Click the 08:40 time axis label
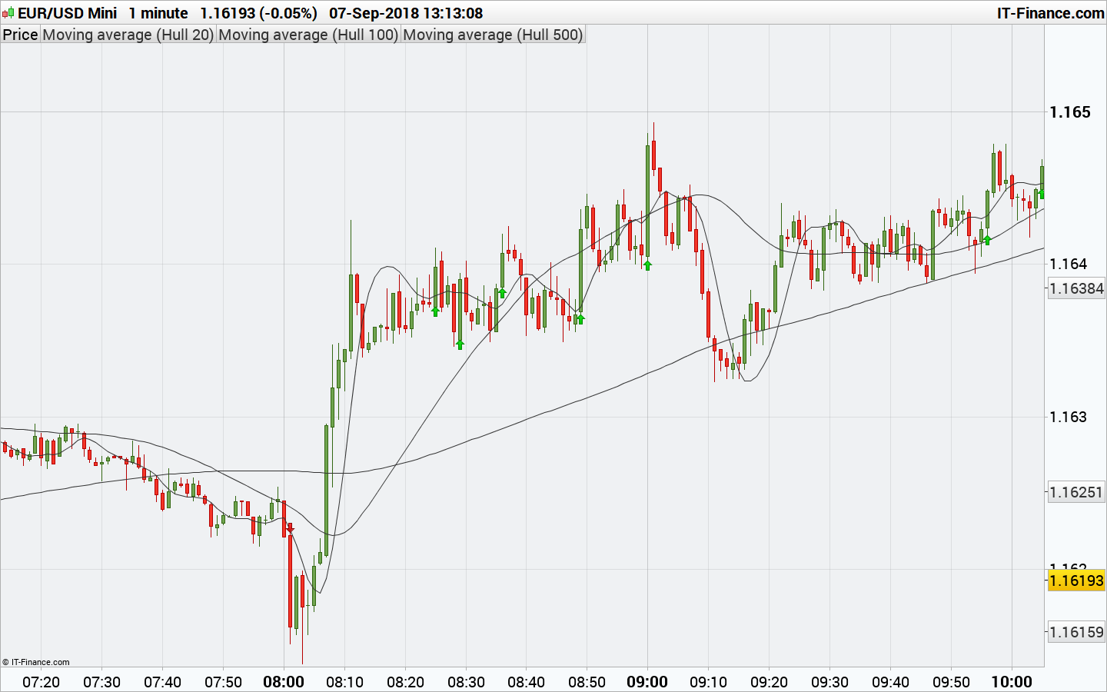Screen dimensions: 1107x692 point(527,682)
